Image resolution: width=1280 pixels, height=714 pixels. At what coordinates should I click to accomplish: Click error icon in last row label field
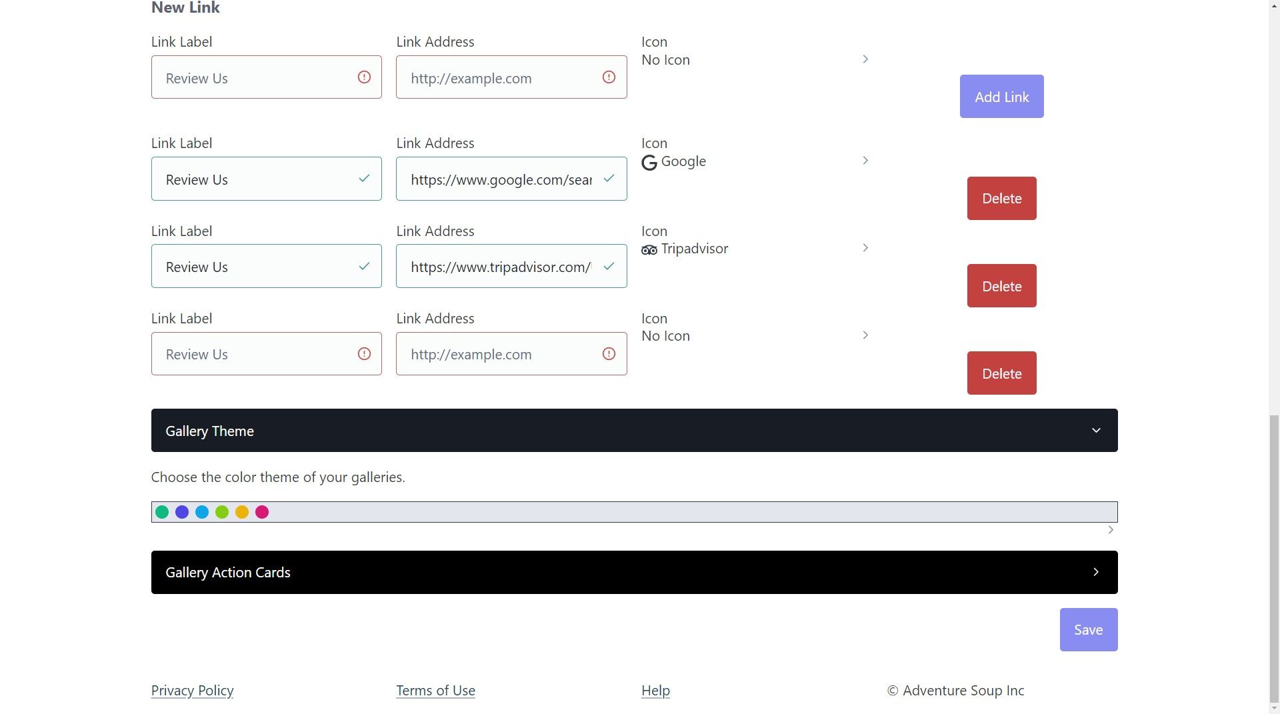click(x=364, y=354)
